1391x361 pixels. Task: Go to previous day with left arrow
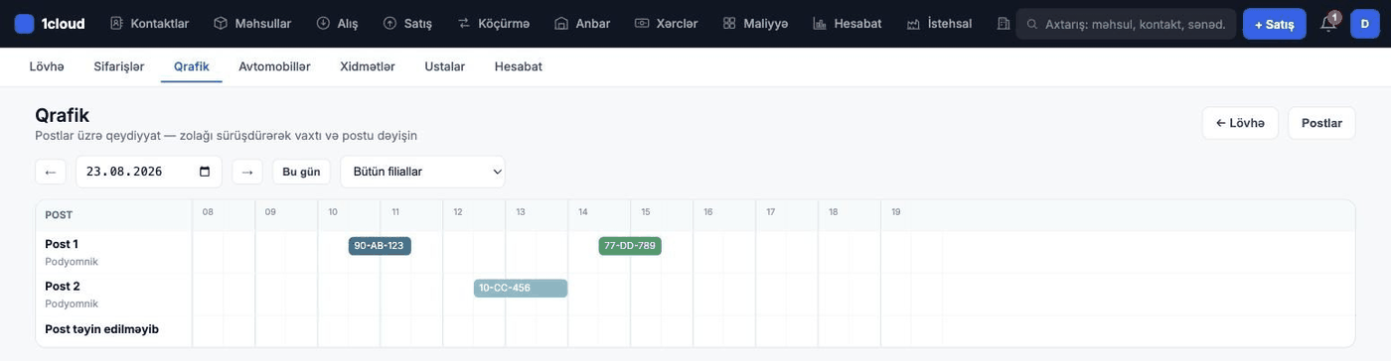pos(50,172)
